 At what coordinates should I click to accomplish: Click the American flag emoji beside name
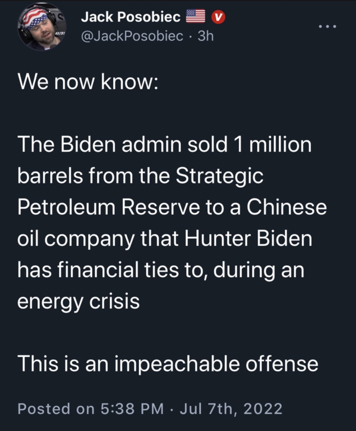196,17
